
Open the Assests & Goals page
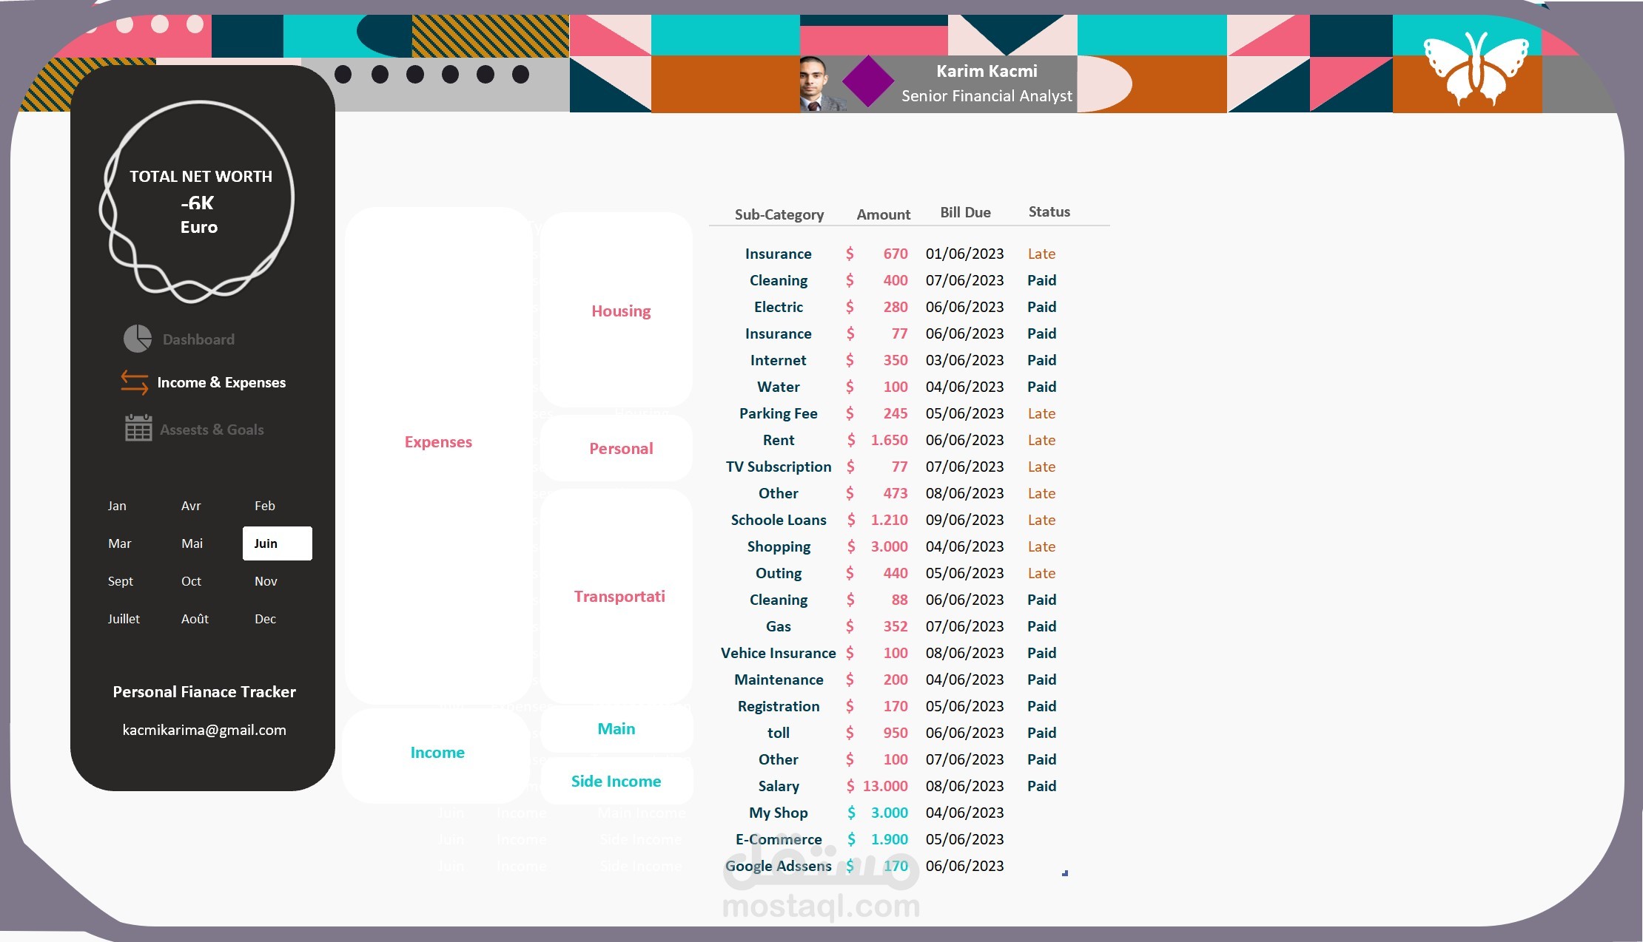point(212,430)
